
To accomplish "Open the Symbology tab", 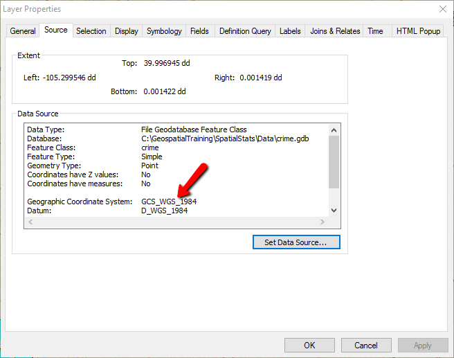I will pos(164,31).
